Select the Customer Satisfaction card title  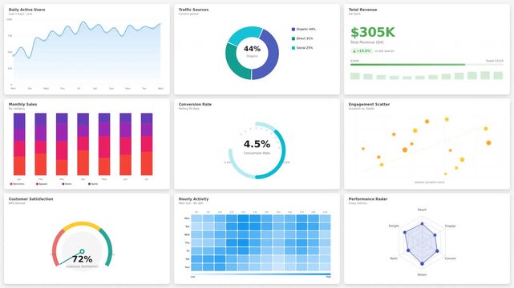[x=30, y=198]
